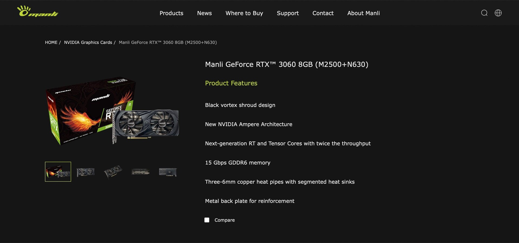Click the Compare label text
Viewport: 519px width, 243px height.
225,220
